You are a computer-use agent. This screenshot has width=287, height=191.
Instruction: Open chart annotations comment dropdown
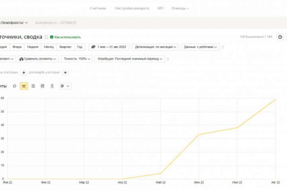click(x=65, y=86)
